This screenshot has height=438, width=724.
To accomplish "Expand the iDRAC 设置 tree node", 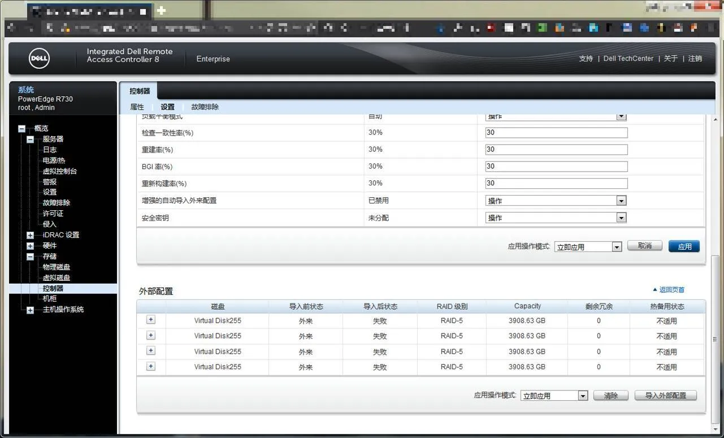I will (30, 235).
